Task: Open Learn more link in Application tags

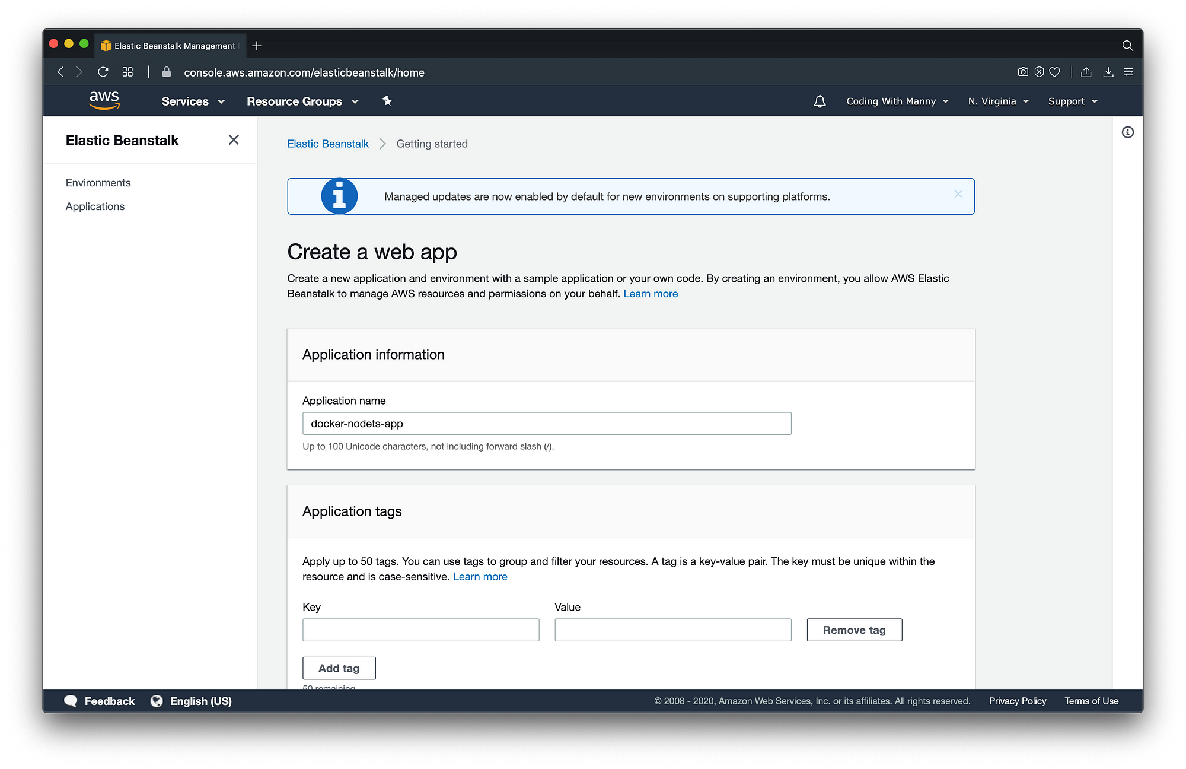Action: pos(480,577)
